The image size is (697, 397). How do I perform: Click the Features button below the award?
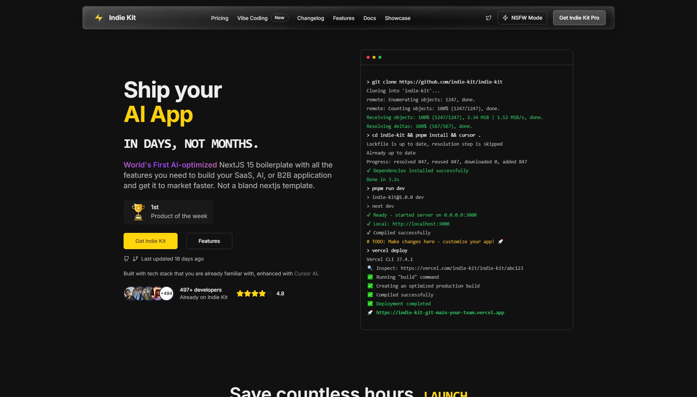(209, 241)
